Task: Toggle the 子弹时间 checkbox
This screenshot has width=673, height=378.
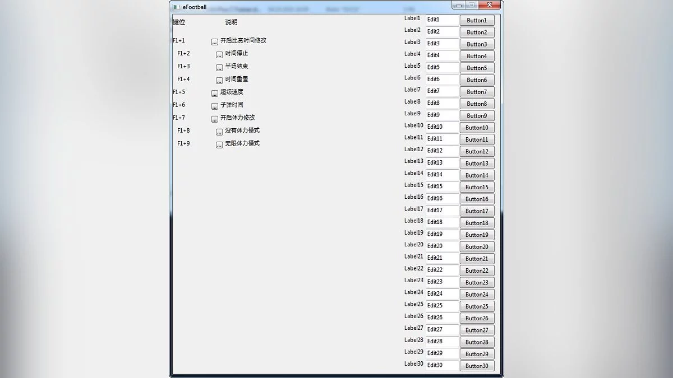Action: pyautogui.click(x=215, y=106)
